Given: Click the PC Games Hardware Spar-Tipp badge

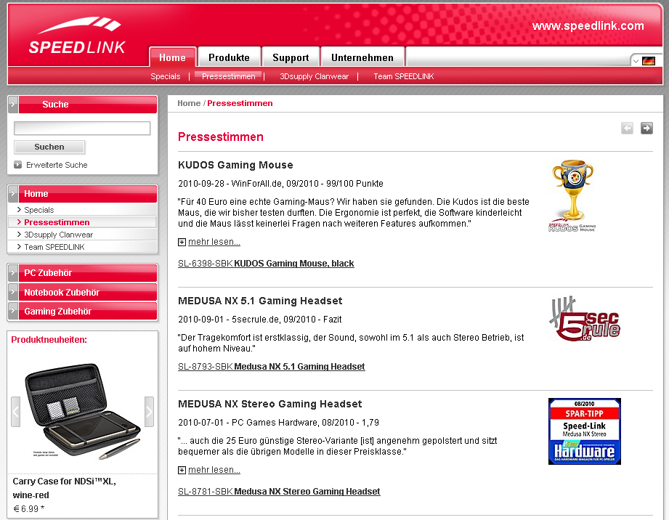Looking at the screenshot, I should [x=585, y=431].
